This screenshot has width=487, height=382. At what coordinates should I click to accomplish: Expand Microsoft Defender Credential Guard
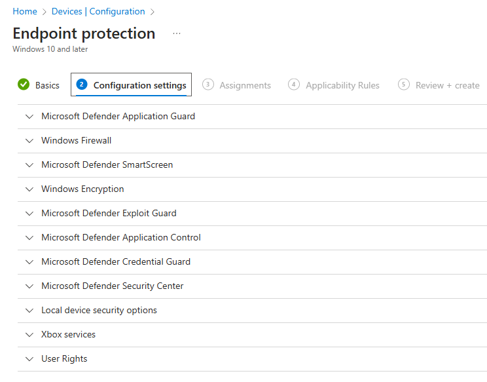coord(29,262)
